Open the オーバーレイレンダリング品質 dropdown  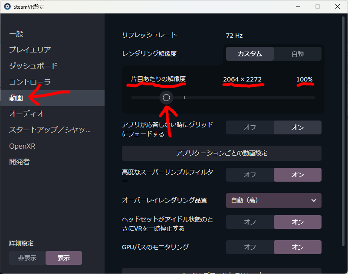click(274, 200)
